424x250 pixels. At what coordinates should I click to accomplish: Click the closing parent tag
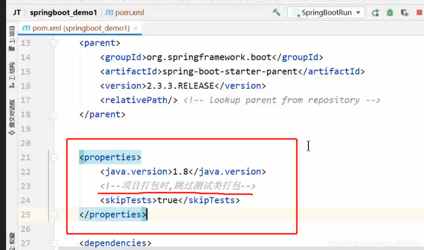tap(102, 115)
